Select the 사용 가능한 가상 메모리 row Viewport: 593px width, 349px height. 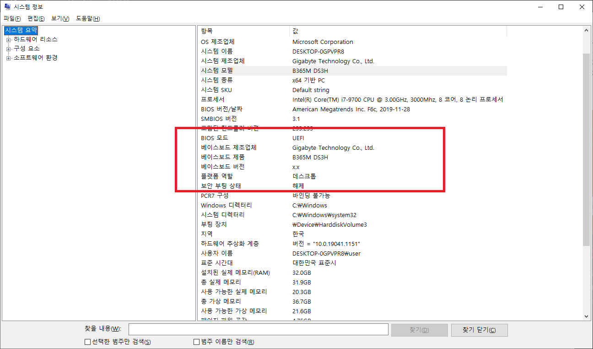[x=352, y=311]
